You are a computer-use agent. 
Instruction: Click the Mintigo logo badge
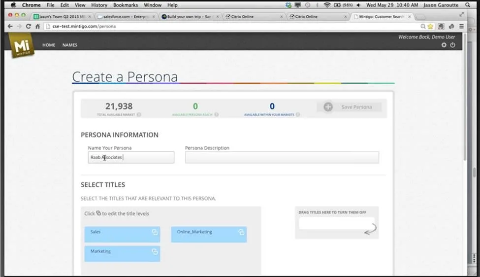(22, 45)
